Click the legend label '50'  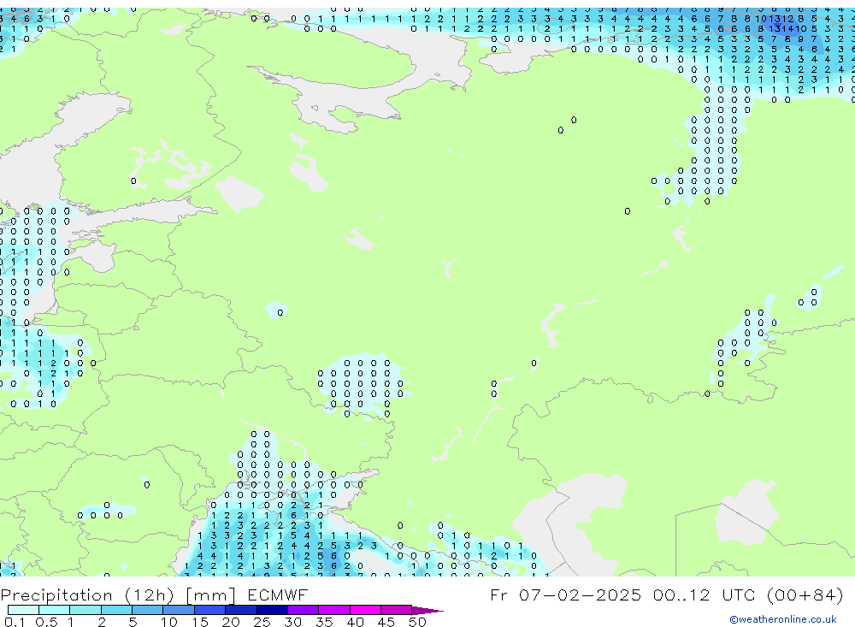coord(417,622)
